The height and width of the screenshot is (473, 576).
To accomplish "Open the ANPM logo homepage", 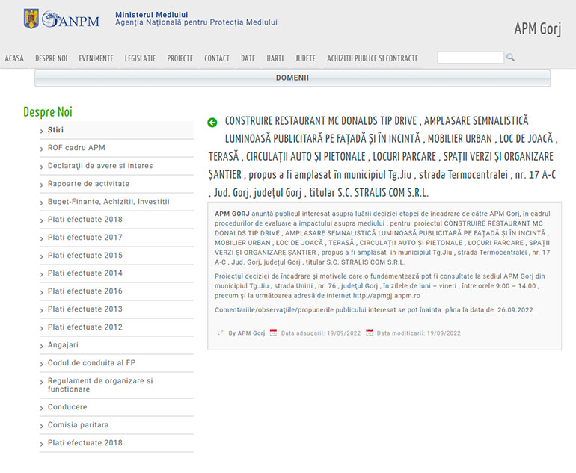I will coord(70,19).
